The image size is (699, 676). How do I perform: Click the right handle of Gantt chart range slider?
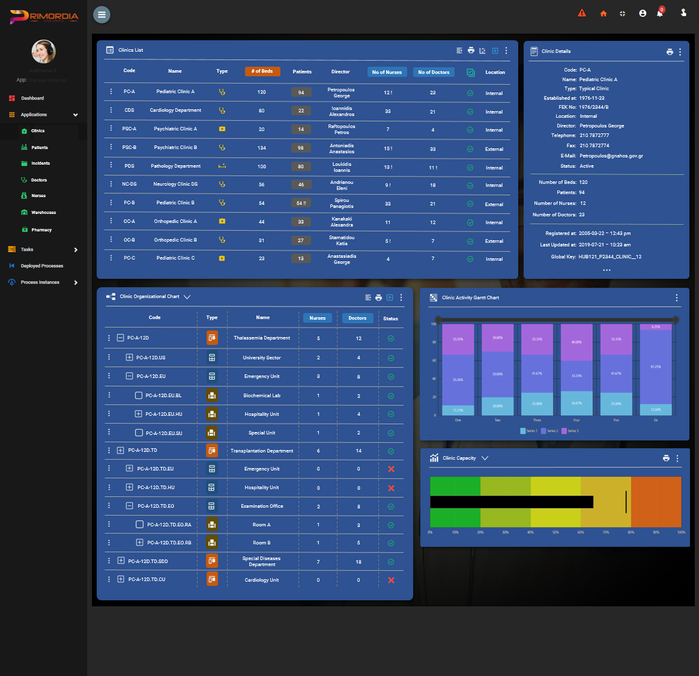(676, 320)
